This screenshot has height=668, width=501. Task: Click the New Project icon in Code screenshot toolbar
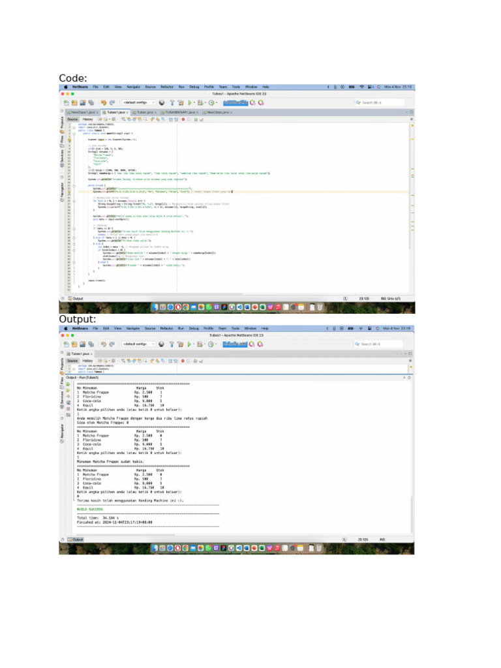(74, 102)
